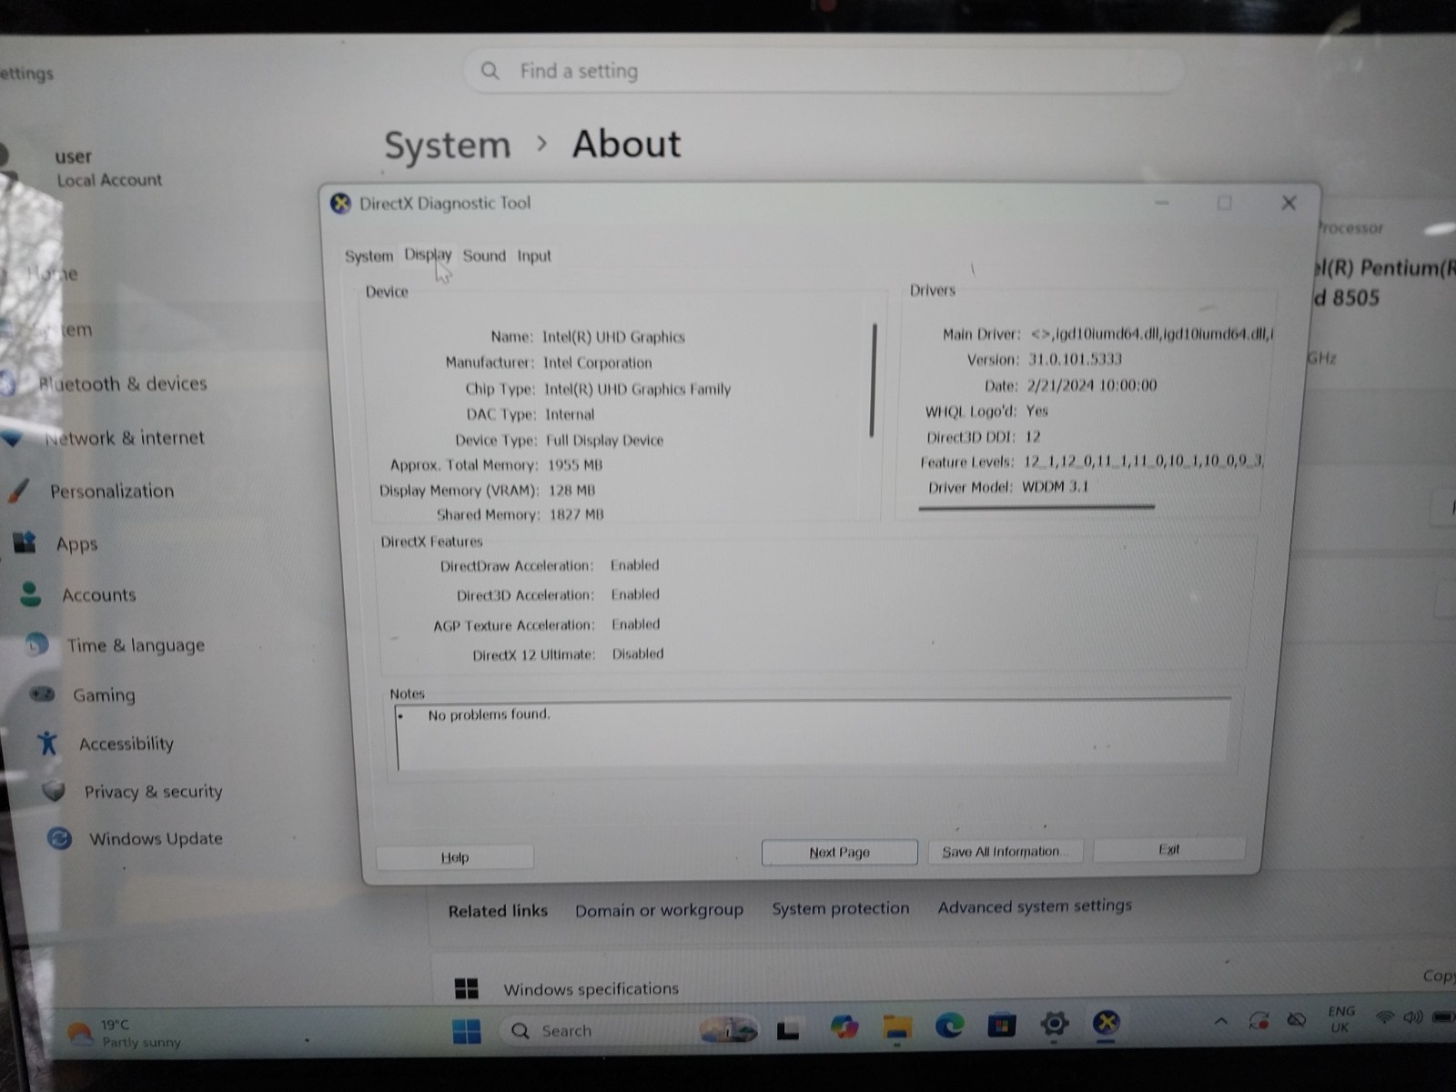Open Accessibility settings

coord(126,743)
